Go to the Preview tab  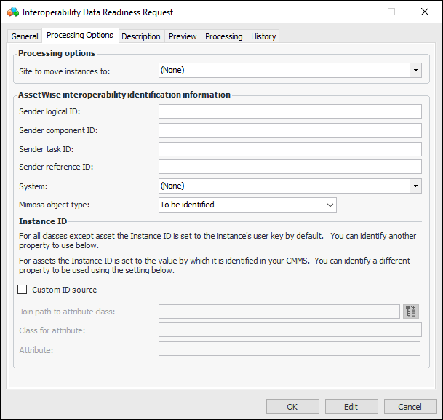pyautogui.click(x=183, y=36)
